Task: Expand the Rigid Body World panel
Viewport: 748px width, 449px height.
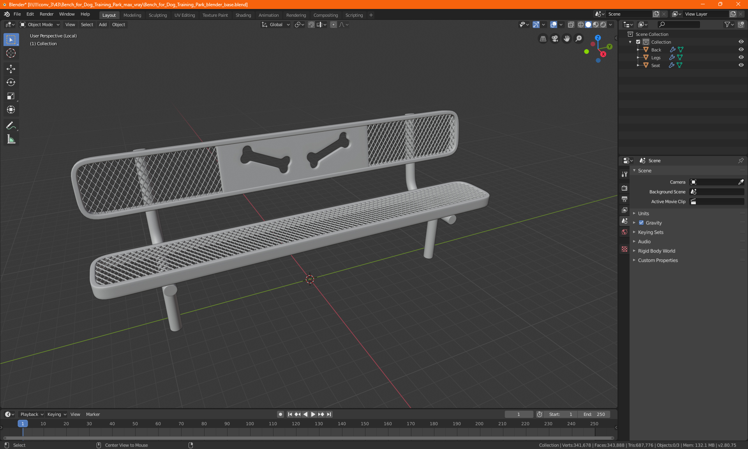Action: (656, 251)
